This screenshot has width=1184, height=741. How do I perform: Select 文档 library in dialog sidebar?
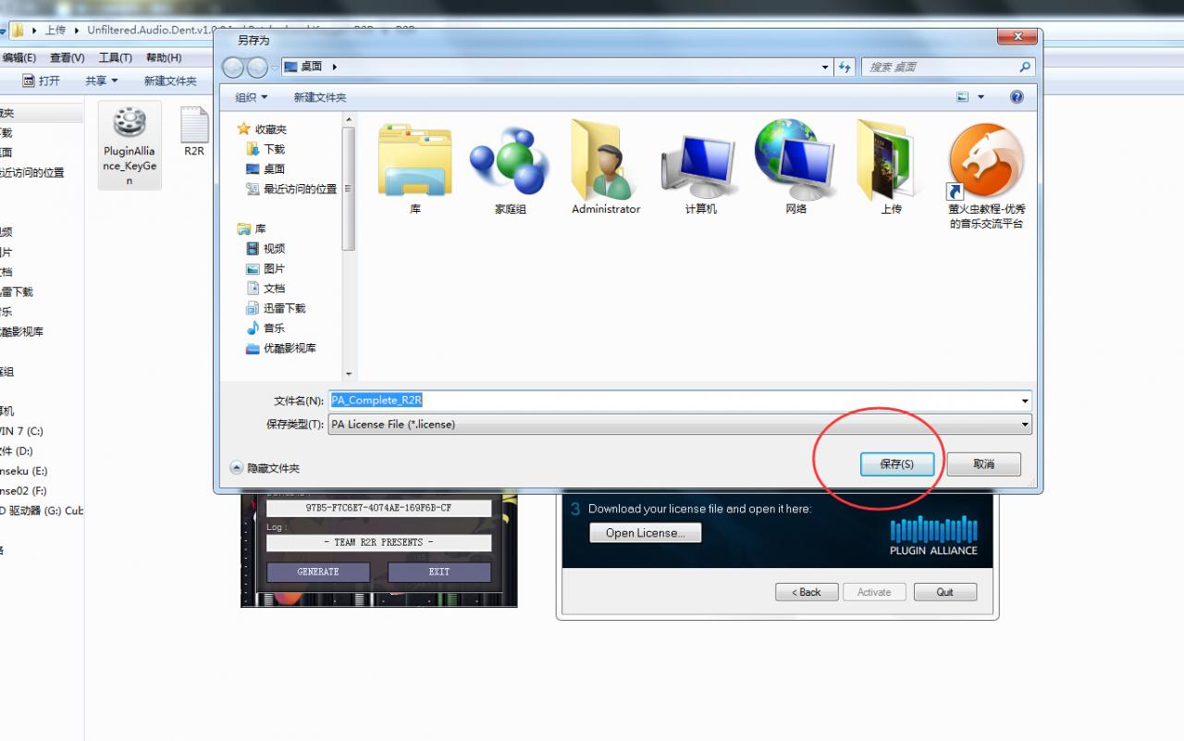click(x=265, y=288)
